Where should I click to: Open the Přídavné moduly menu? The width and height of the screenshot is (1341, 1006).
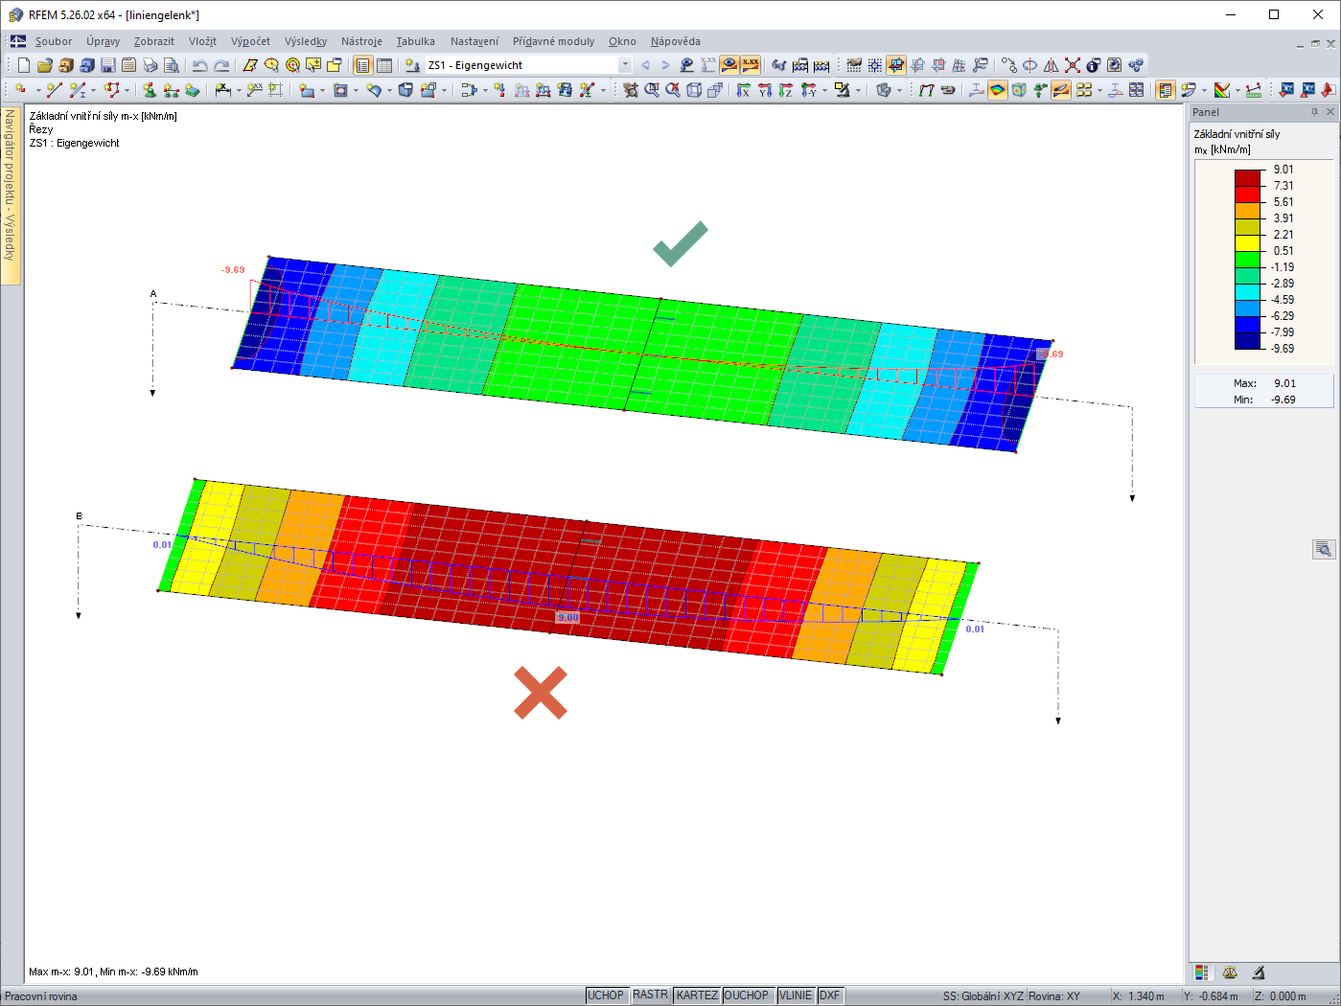[554, 41]
